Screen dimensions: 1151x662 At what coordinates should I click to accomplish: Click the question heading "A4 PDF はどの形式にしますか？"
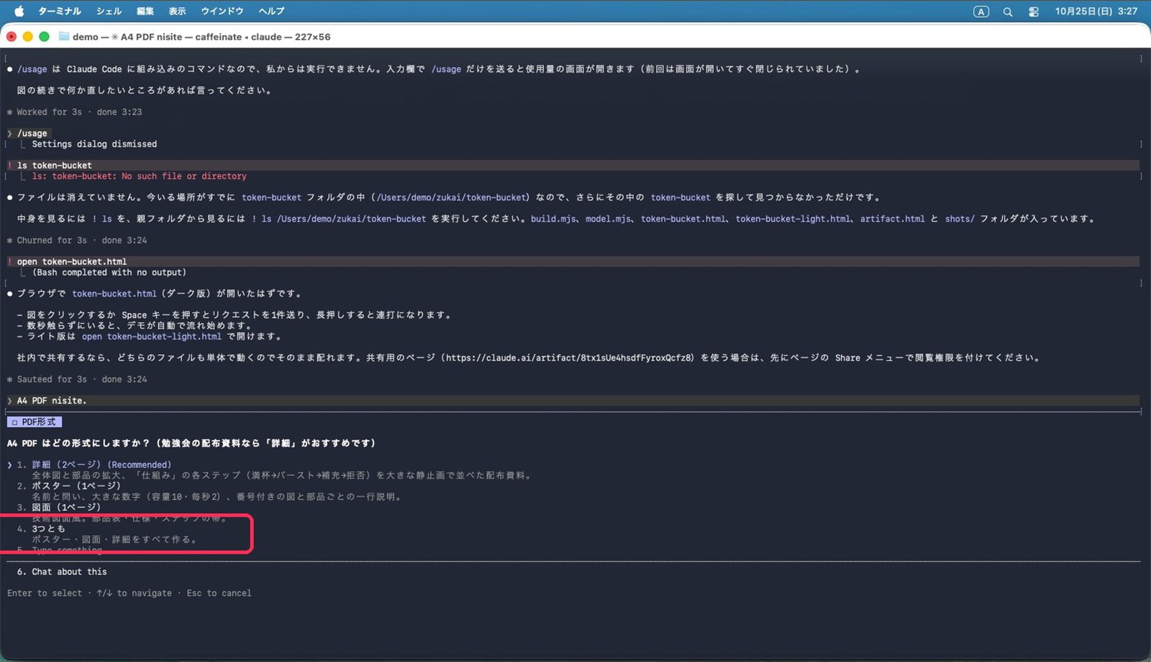[78, 443]
